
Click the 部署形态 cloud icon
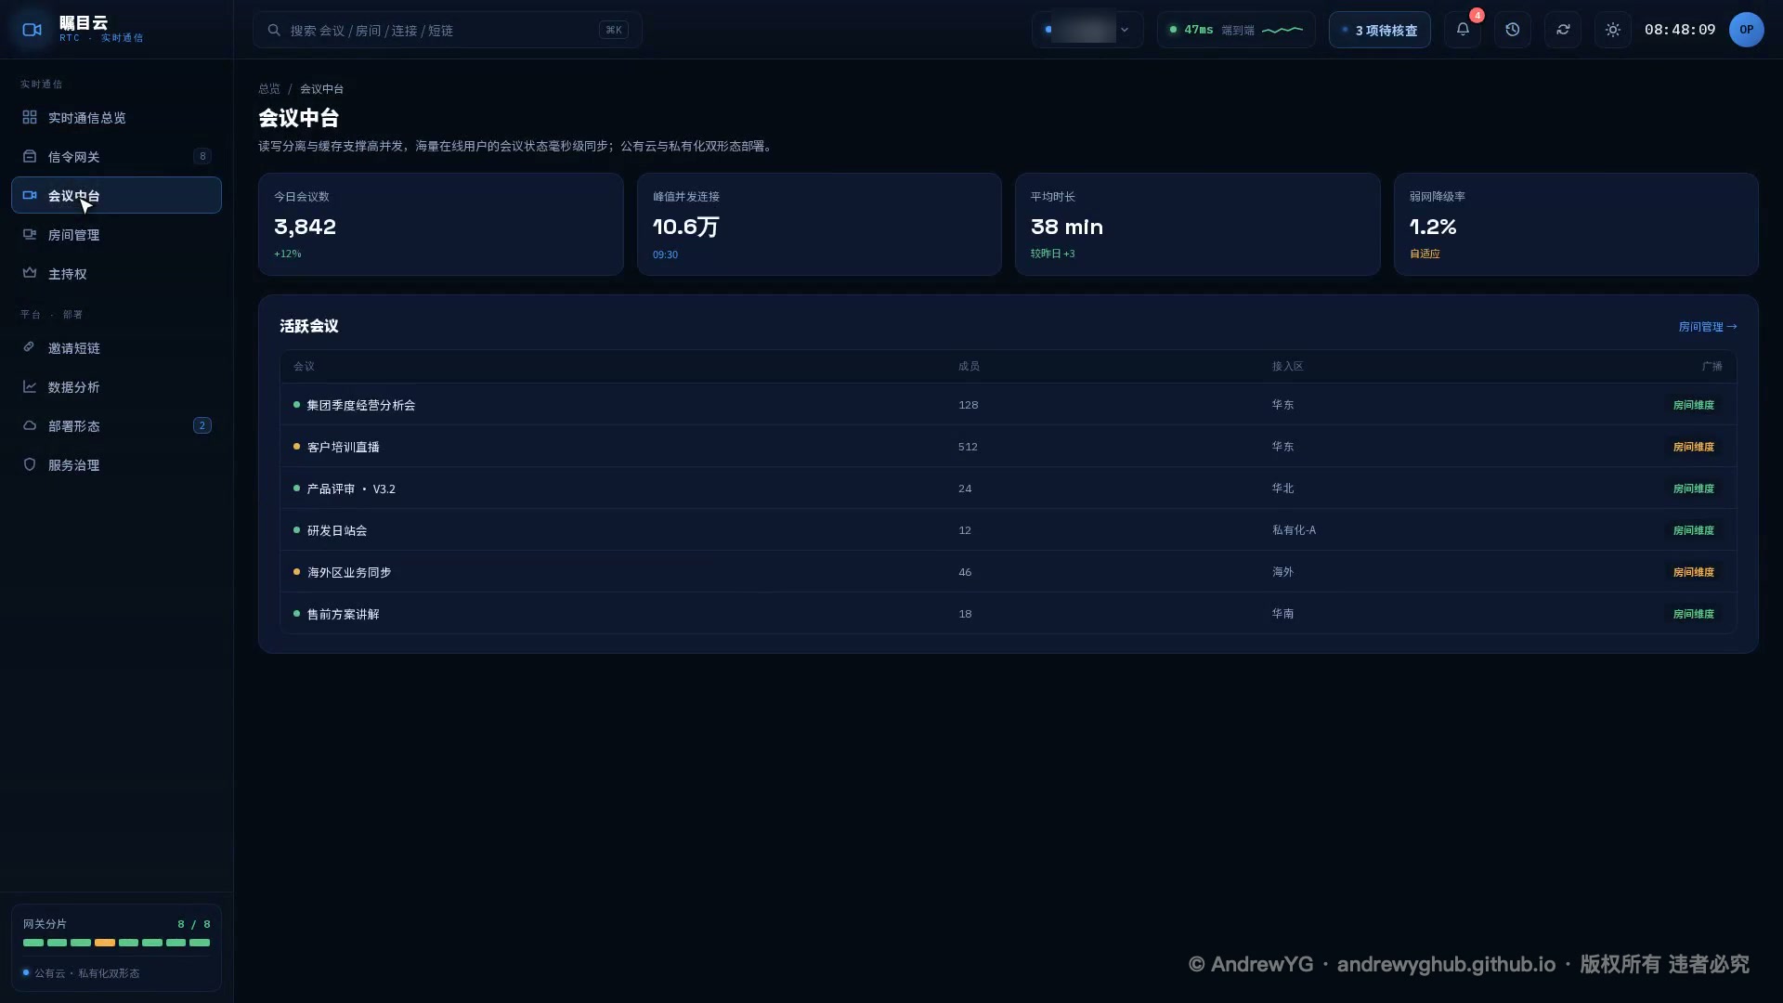pyautogui.click(x=30, y=425)
